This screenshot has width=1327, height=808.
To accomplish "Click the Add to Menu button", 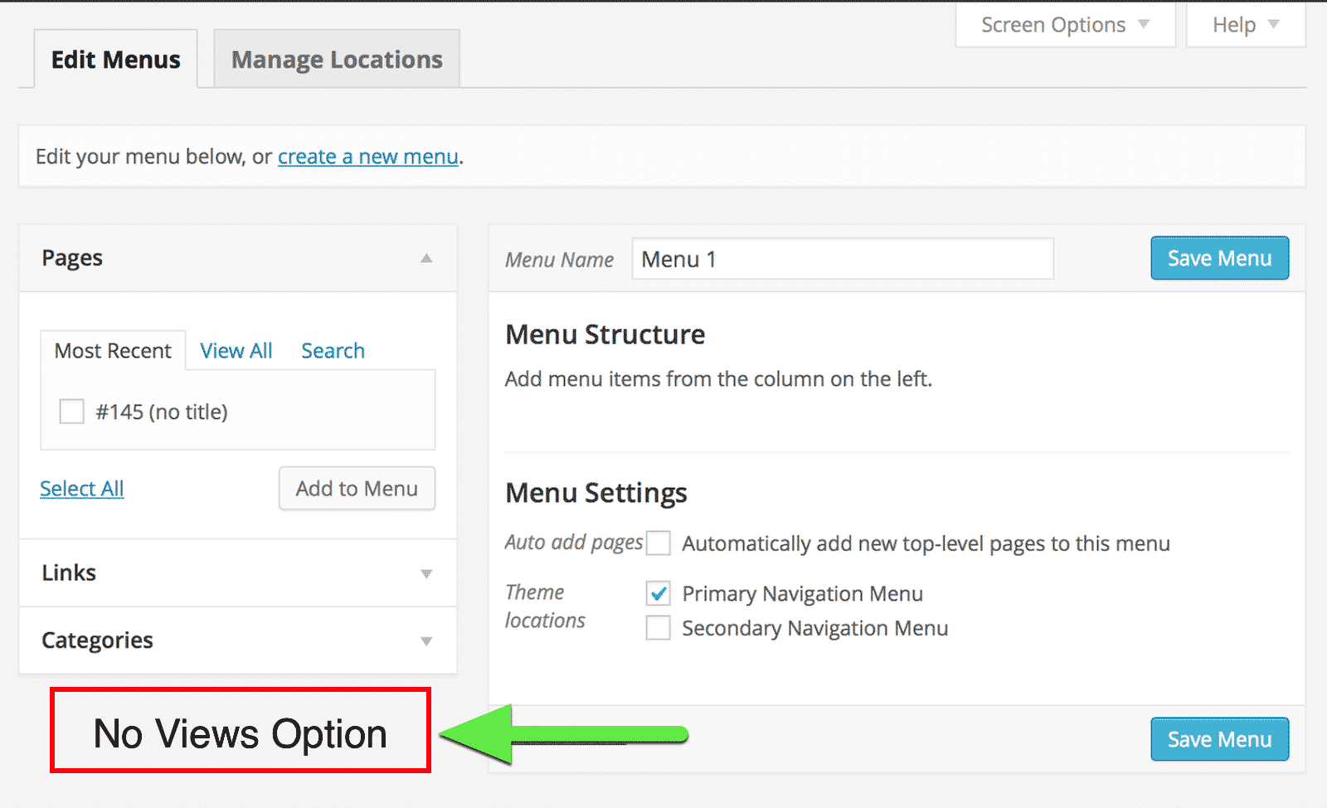I will pos(357,489).
